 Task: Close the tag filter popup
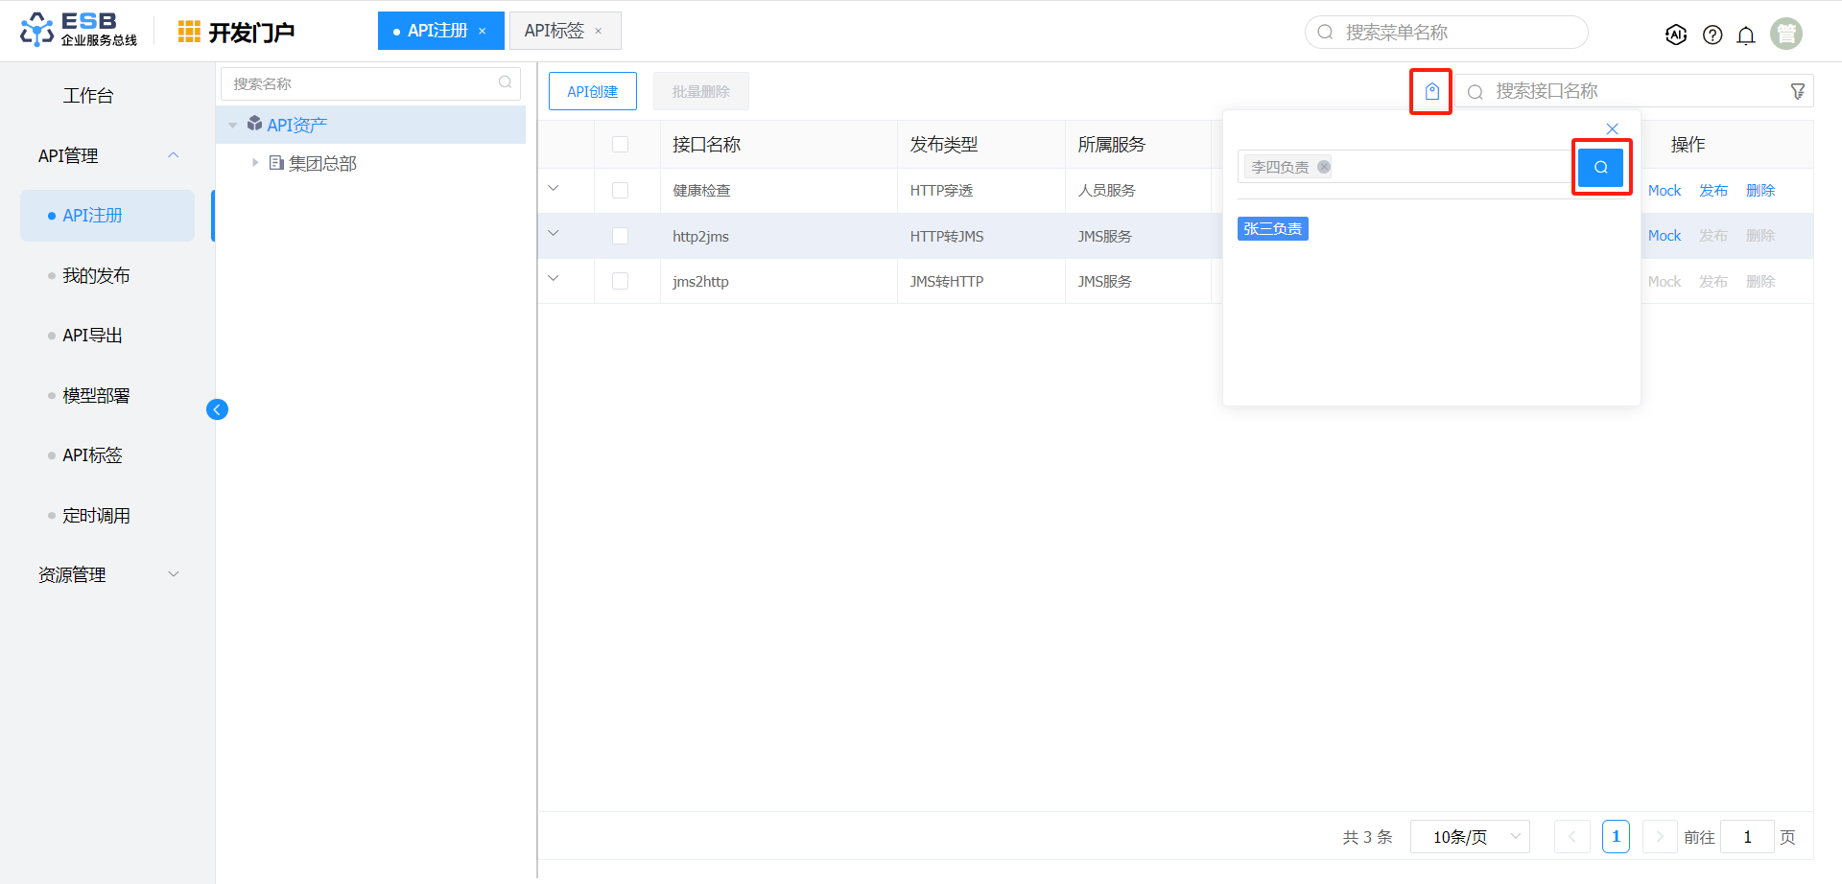(1612, 128)
